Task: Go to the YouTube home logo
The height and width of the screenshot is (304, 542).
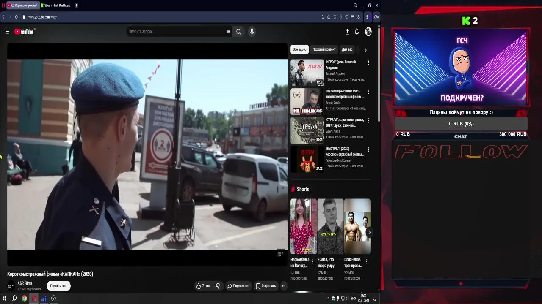Action: click(24, 32)
